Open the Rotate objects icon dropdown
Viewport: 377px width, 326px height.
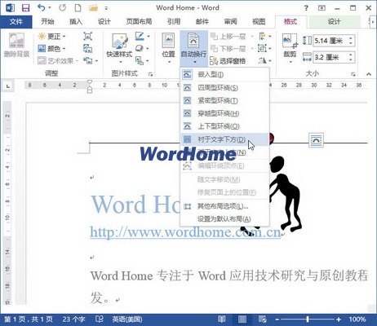tap(265, 60)
